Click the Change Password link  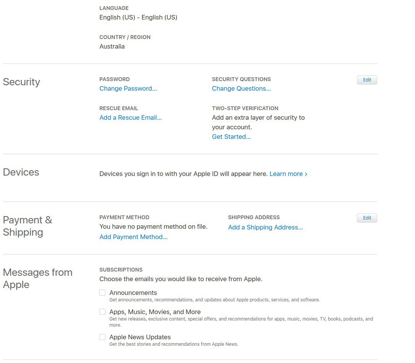point(128,88)
